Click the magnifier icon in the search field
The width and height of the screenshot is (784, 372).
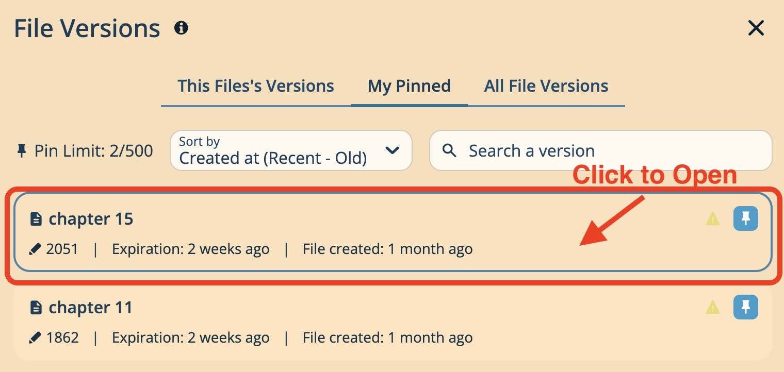[x=449, y=150]
